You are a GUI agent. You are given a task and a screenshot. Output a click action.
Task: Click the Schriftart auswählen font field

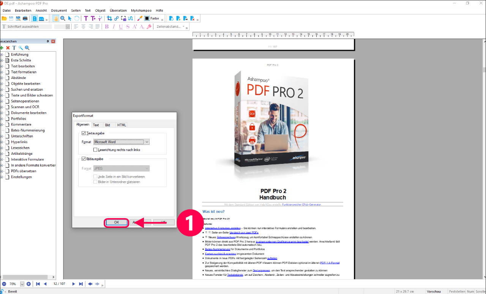[27, 27]
